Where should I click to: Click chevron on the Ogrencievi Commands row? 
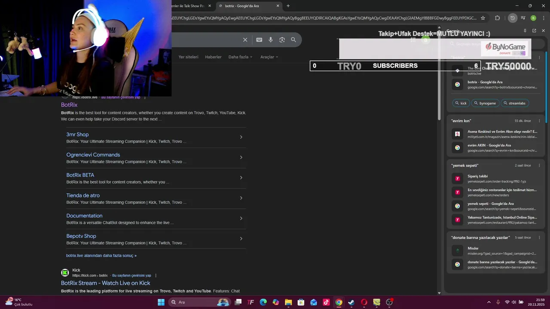(x=241, y=158)
